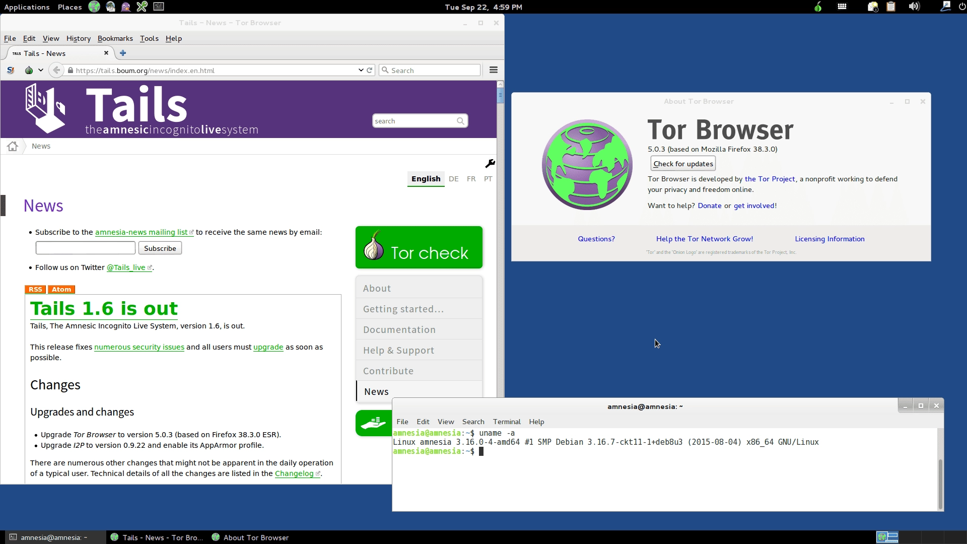
Task: Click the email subscription input field
Action: 86,248
